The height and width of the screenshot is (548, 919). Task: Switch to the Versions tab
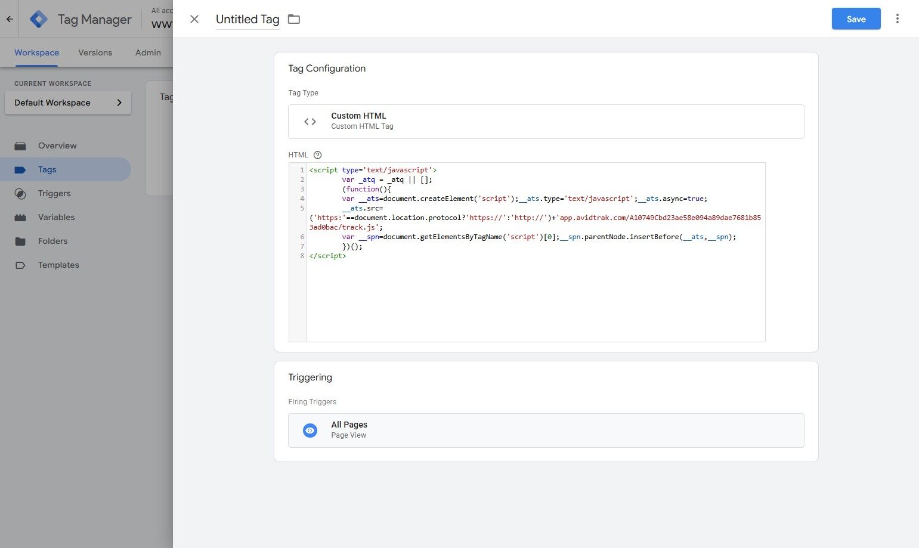[x=95, y=52]
